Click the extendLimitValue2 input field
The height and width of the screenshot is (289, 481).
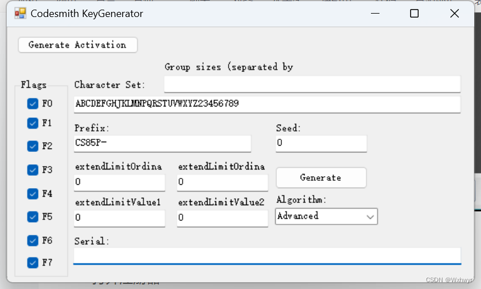click(x=222, y=218)
